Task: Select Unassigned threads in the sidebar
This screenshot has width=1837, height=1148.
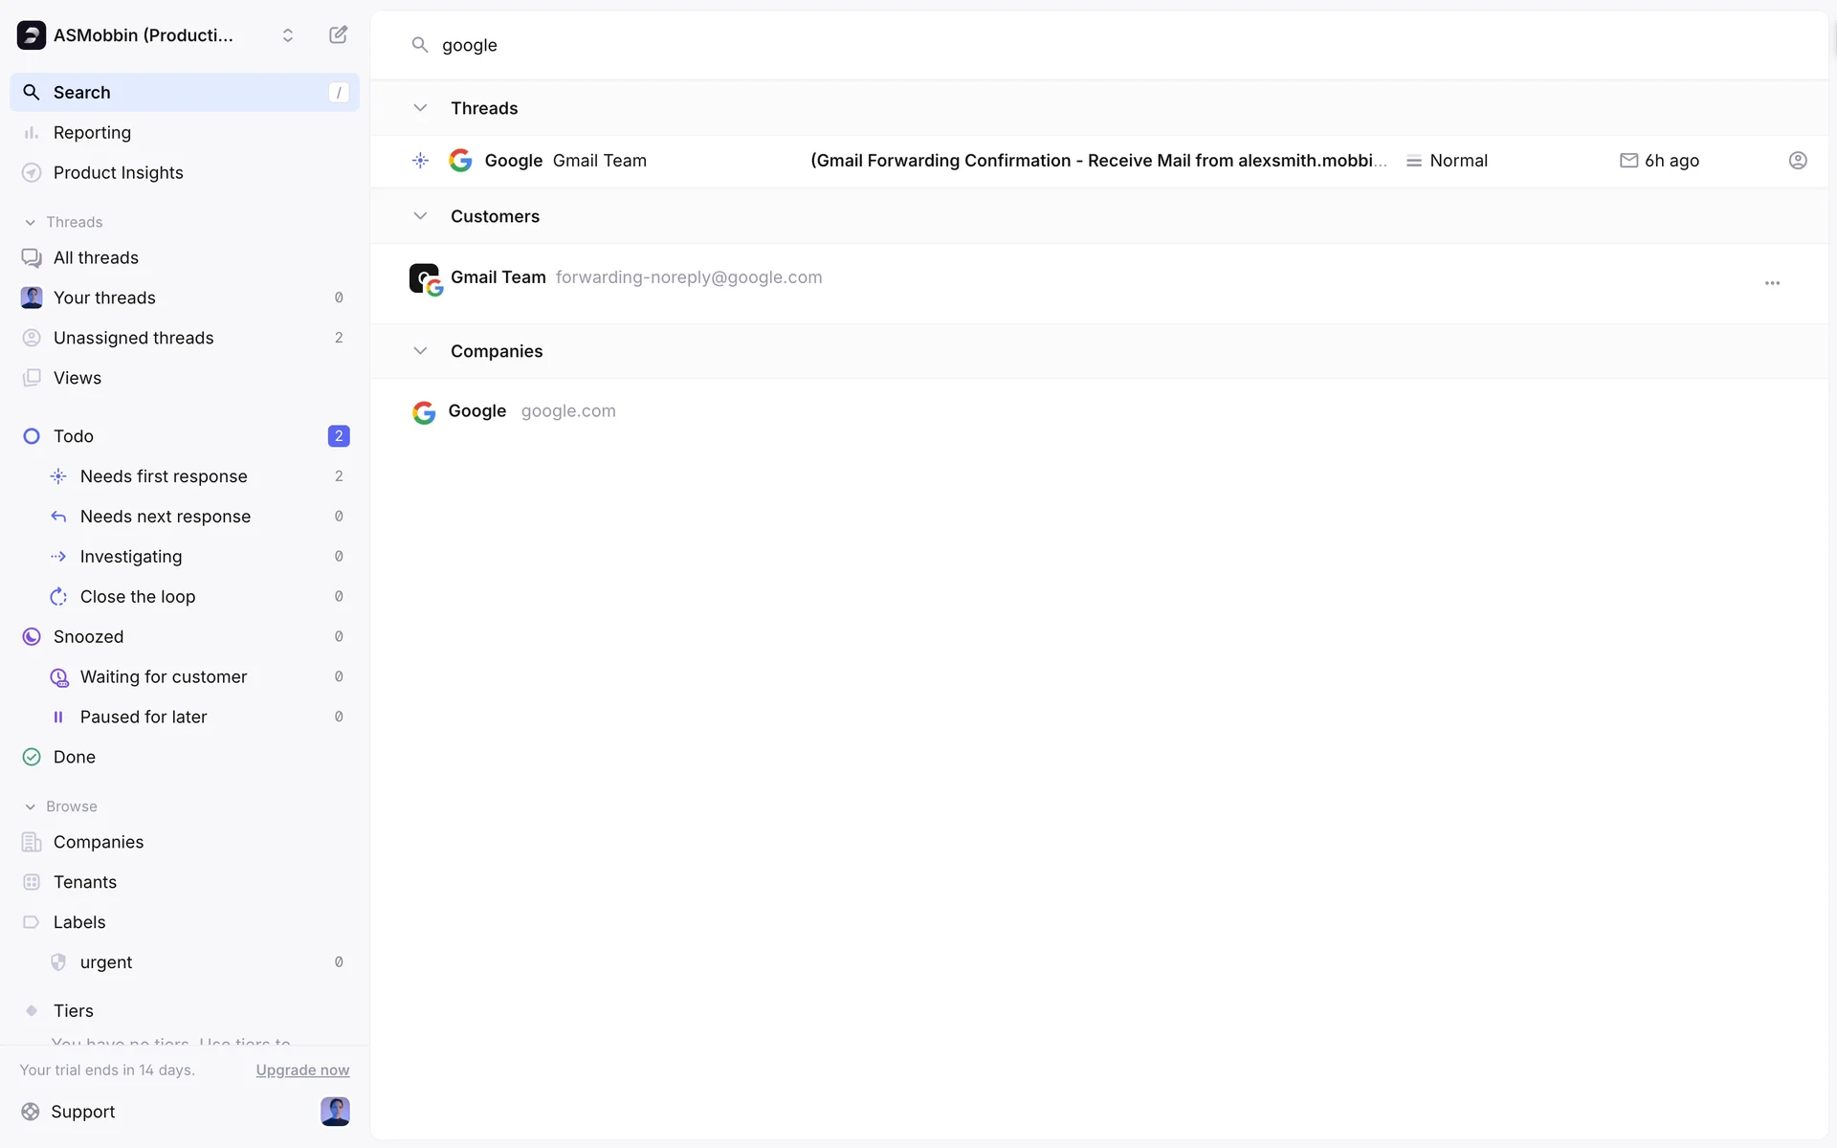Action: coord(133,339)
